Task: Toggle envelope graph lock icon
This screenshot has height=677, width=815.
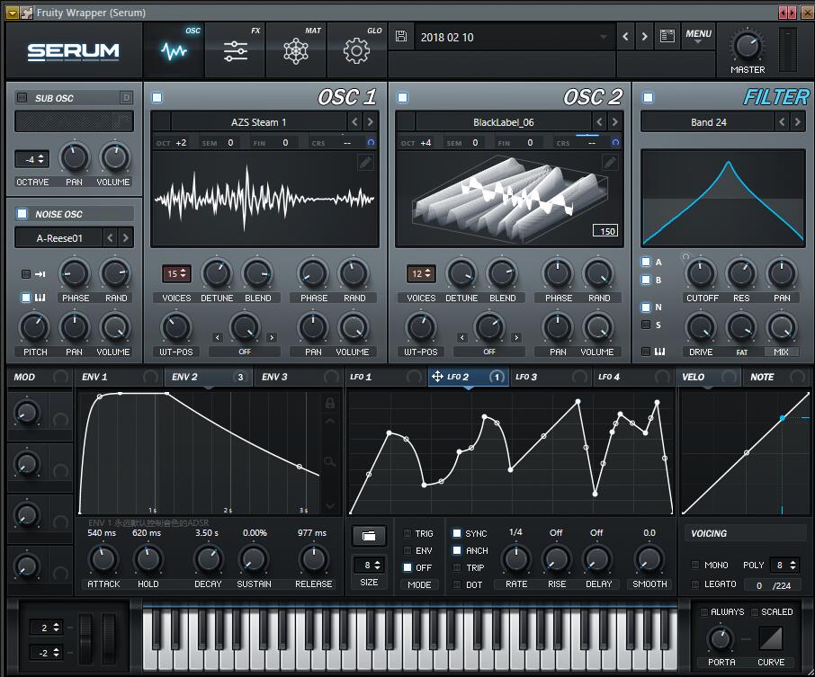Action: point(329,403)
